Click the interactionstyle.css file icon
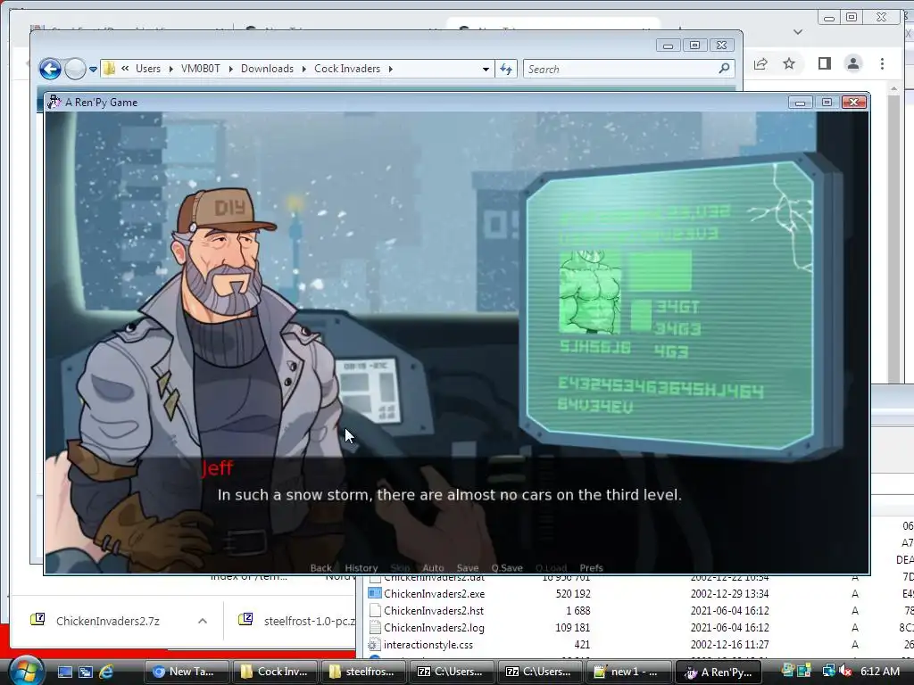 tap(374, 645)
